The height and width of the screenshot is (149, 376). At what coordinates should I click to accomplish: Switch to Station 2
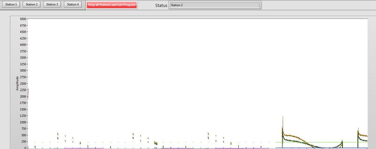tap(32, 4)
